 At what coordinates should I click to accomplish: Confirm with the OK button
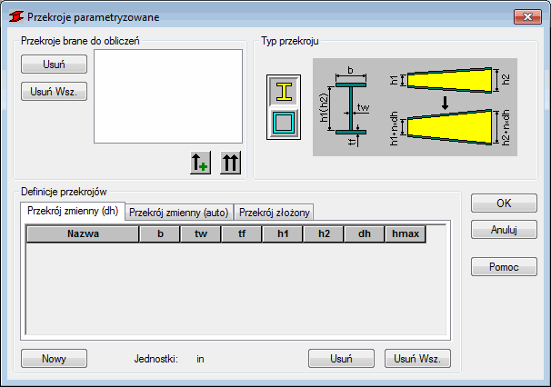(x=504, y=203)
